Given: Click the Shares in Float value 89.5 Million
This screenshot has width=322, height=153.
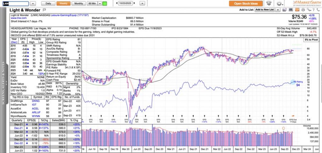Looking at the screenshot, I should (136, 21).
